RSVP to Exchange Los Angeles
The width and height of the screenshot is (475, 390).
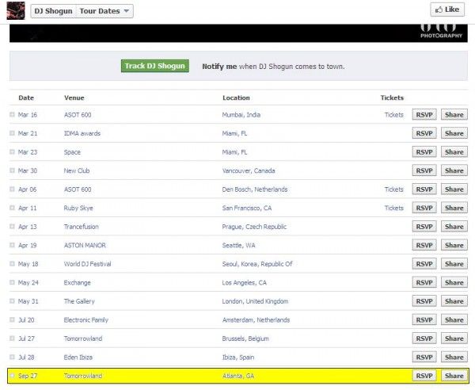click(424, 282)
